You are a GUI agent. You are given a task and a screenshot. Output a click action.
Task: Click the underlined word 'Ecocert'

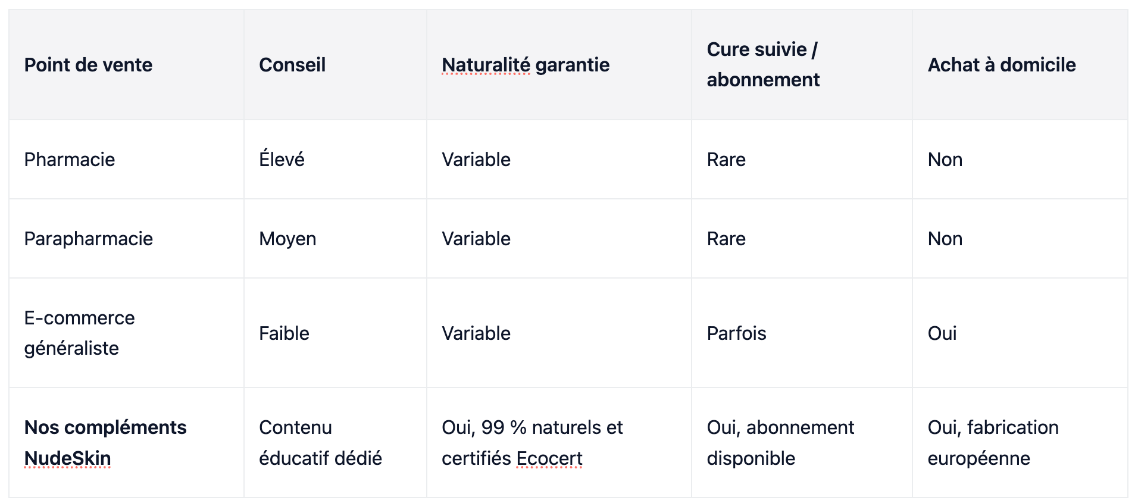[x=549, y=458]
